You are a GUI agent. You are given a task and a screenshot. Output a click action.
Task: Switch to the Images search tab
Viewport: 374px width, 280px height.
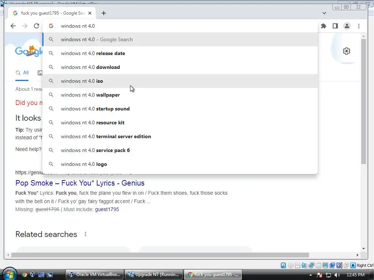pyautogui.click(x=40, y=73)
